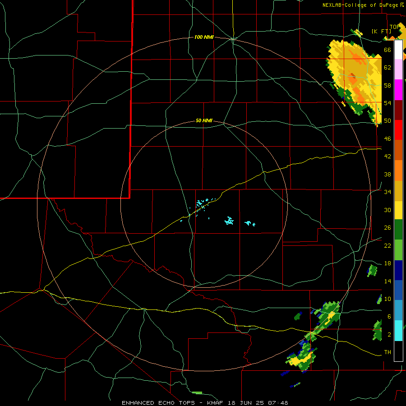Click the light pink 62 kft swatch
406x406 pixels.
pyautogui.click(x=398, y=69)
